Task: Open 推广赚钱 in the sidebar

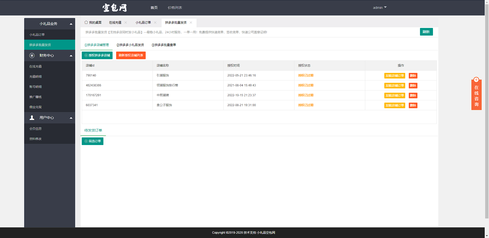Action: [x=50, y=97]
